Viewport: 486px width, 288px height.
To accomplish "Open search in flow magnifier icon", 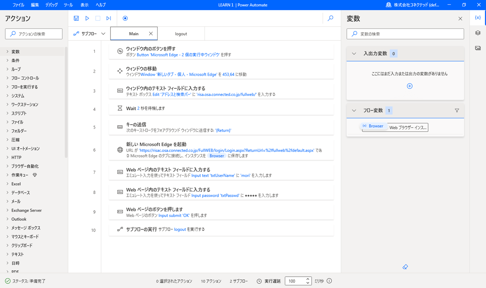I will click(x=330, y=18).
